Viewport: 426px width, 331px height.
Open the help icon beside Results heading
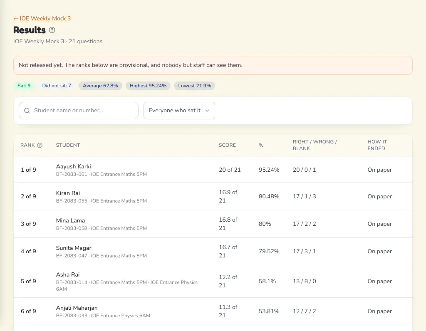point(52,30)
